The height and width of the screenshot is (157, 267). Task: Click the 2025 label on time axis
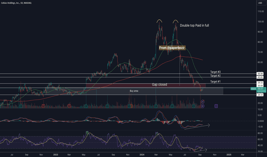click(x=229, y=155)
